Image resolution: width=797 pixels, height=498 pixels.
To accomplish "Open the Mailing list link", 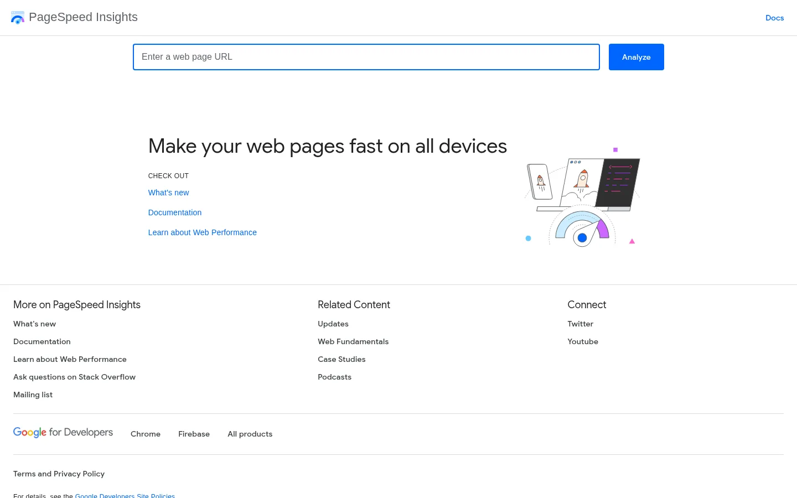I will (33, 395).
